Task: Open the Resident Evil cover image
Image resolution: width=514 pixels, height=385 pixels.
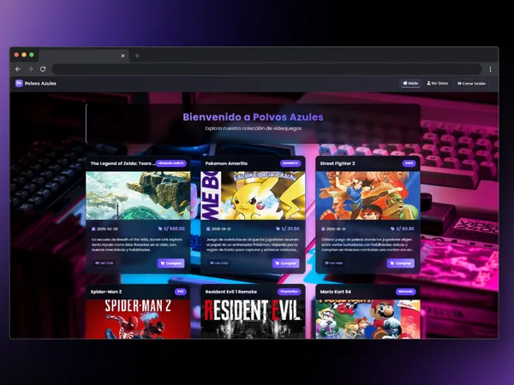Action: (253, 319)
